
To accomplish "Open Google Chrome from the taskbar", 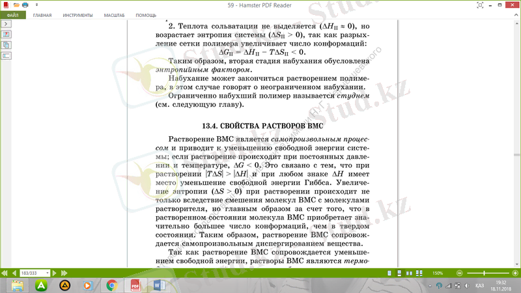I will click(x=111, y=285).
